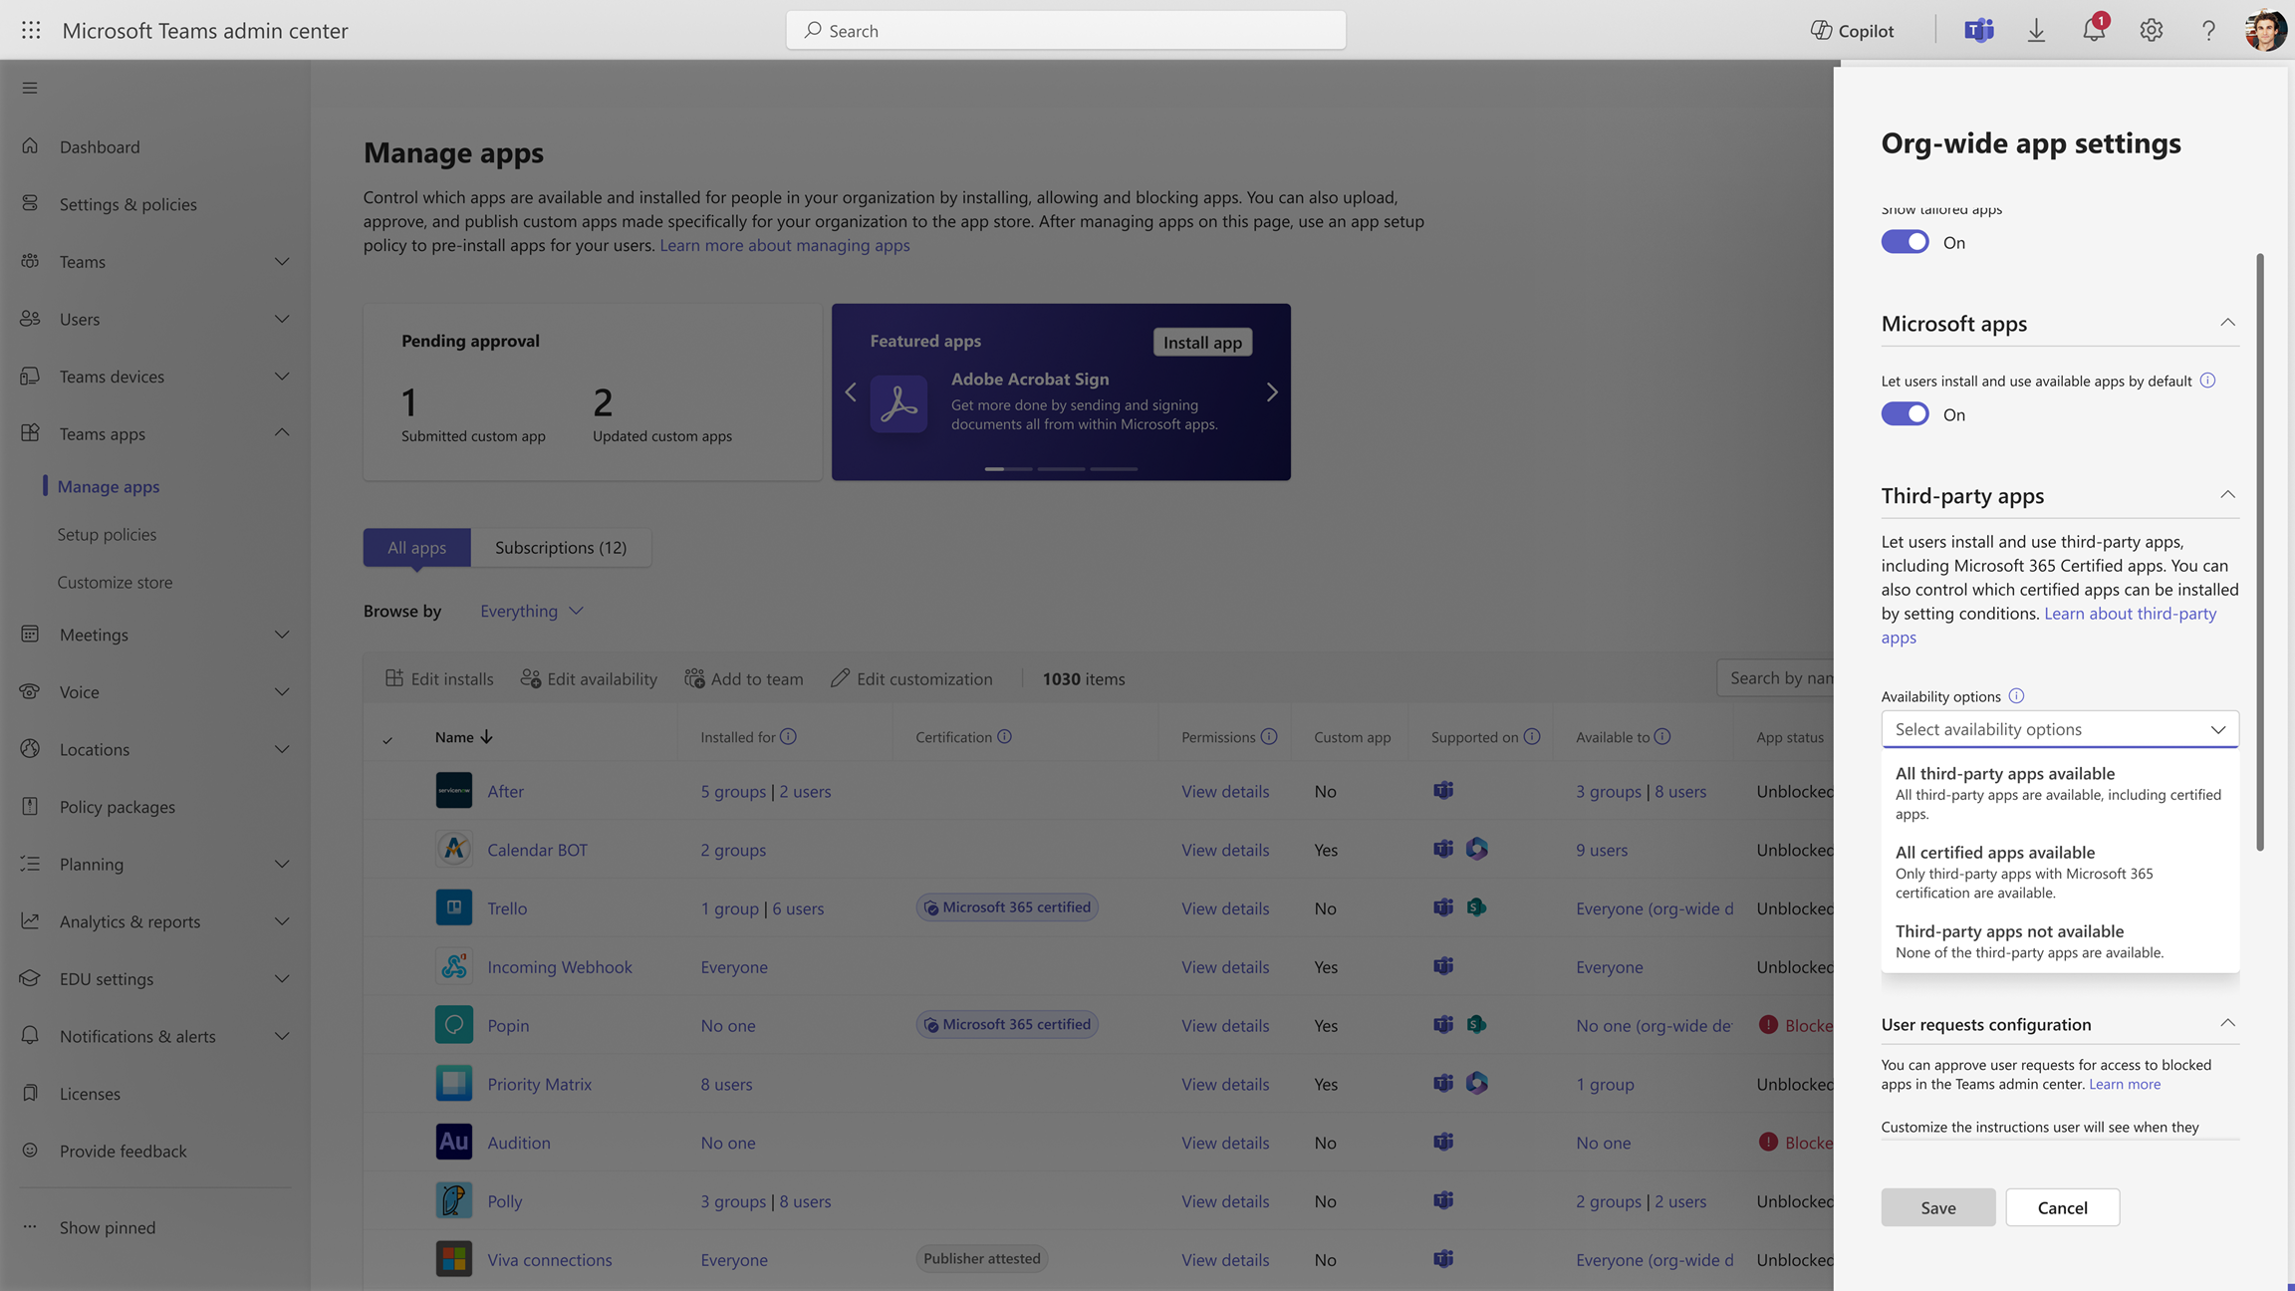Open Copilot from the top bar
Viewport: 2295px width, 1291px height.
(x=1852, y=30)
